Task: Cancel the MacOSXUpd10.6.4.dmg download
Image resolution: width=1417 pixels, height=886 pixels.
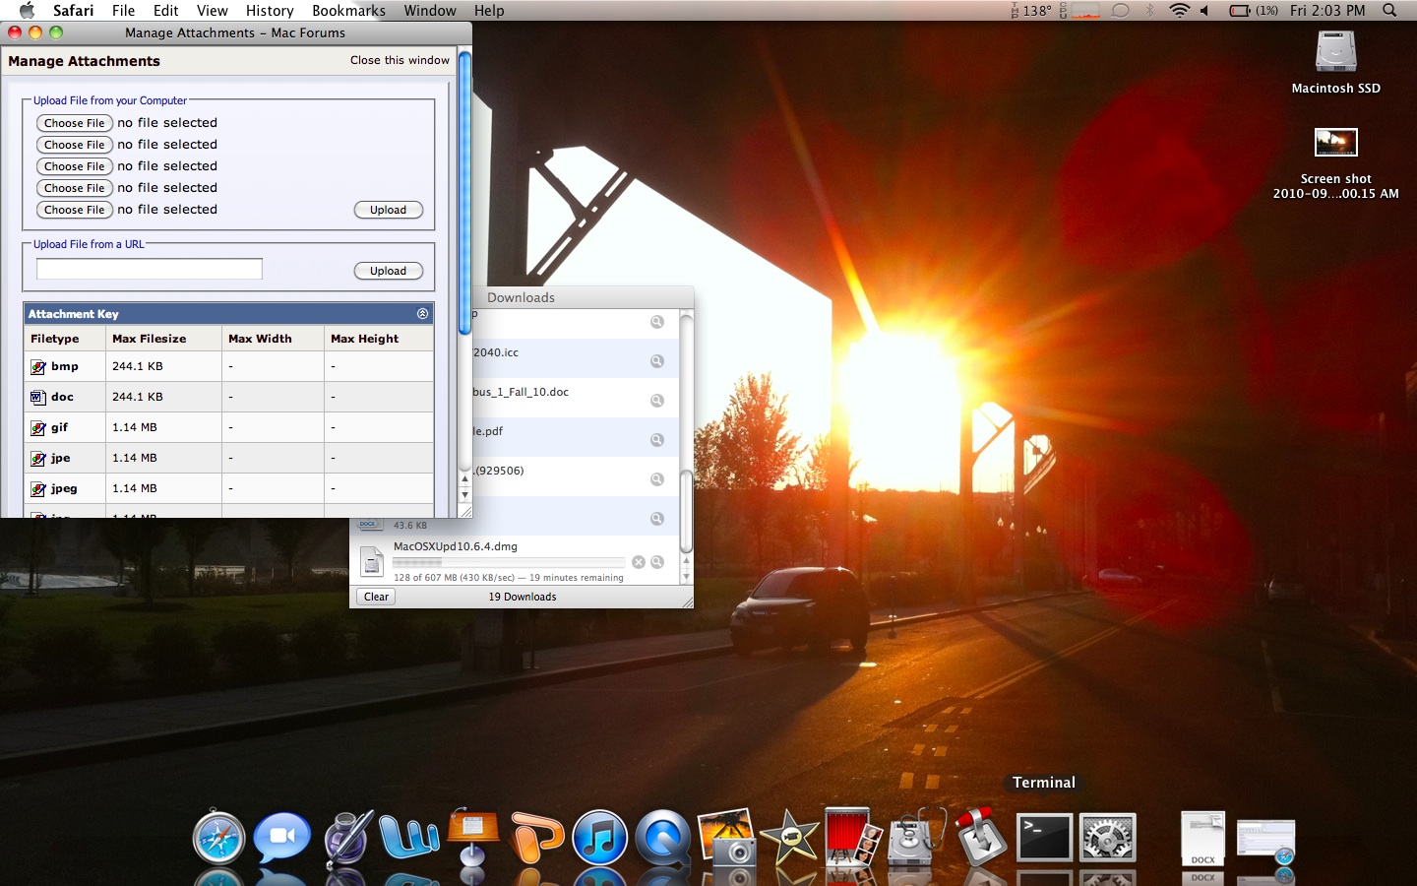Action: [639, 562]
